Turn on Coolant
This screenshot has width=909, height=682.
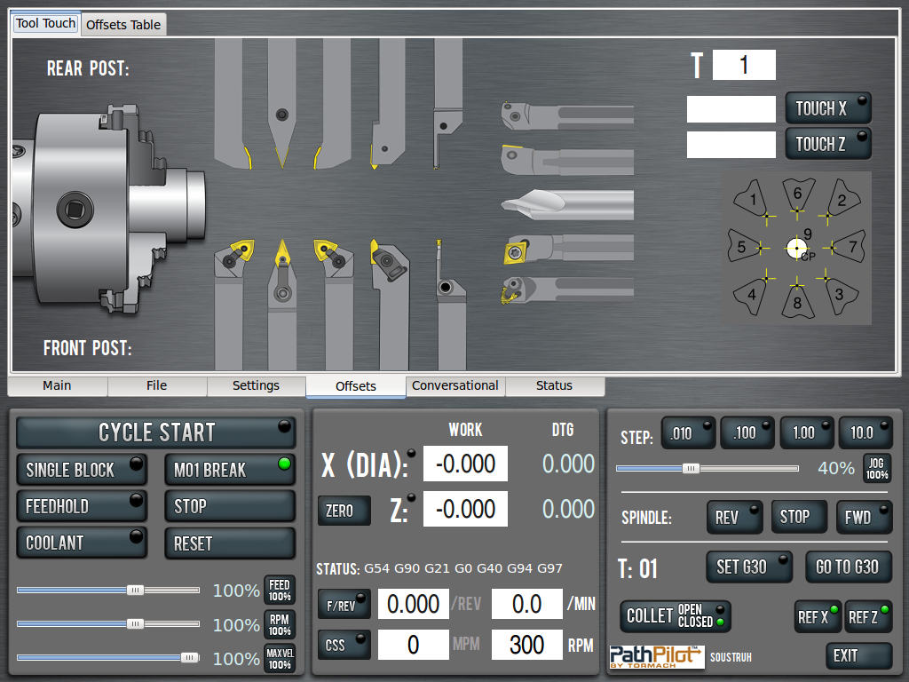(82, 543)
